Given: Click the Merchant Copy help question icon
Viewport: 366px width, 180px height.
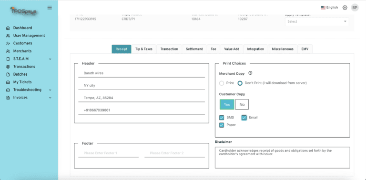Looking at the screenshot, I should pos(250,73).
